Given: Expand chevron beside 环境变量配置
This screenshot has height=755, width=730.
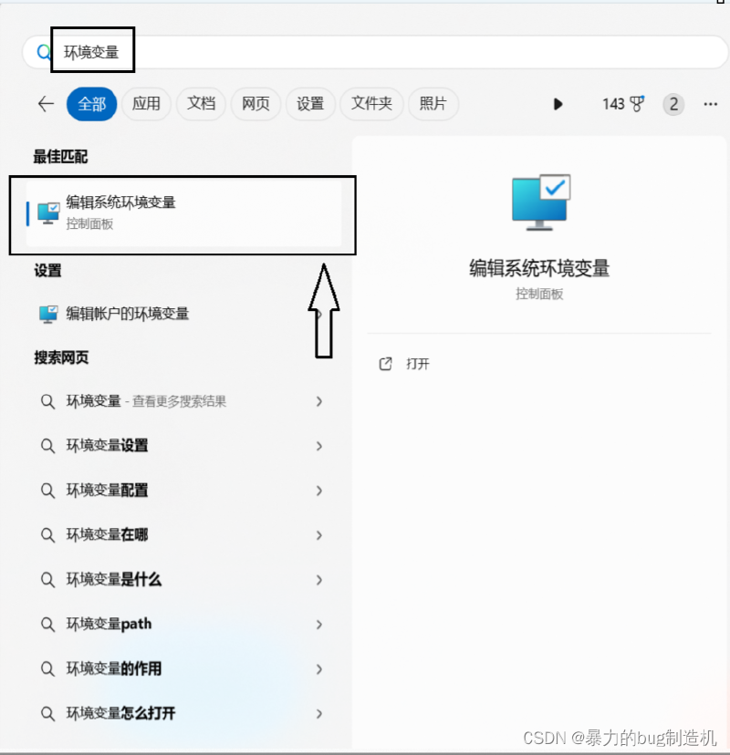Looking at the screenshot, I should click(x=319, y=491).
